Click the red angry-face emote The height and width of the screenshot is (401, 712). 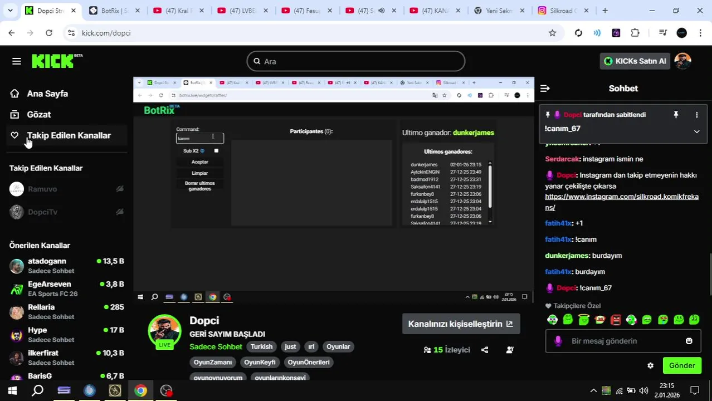pos(616,320)
